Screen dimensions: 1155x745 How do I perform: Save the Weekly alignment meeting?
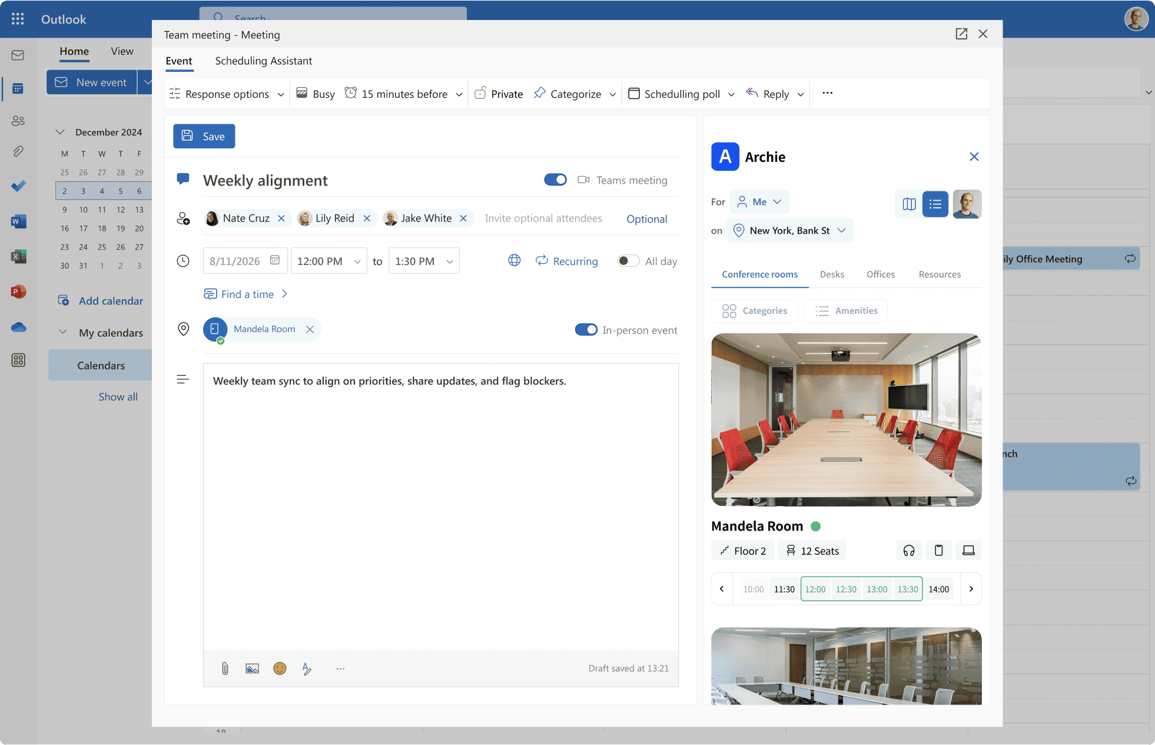point(204,136)
